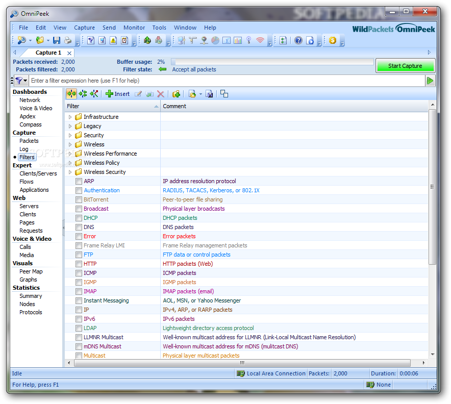Image resolution: width=451 pixels, height=404 pixels.
Task: Click the red X delete filter icon
Action: point(161,94)
